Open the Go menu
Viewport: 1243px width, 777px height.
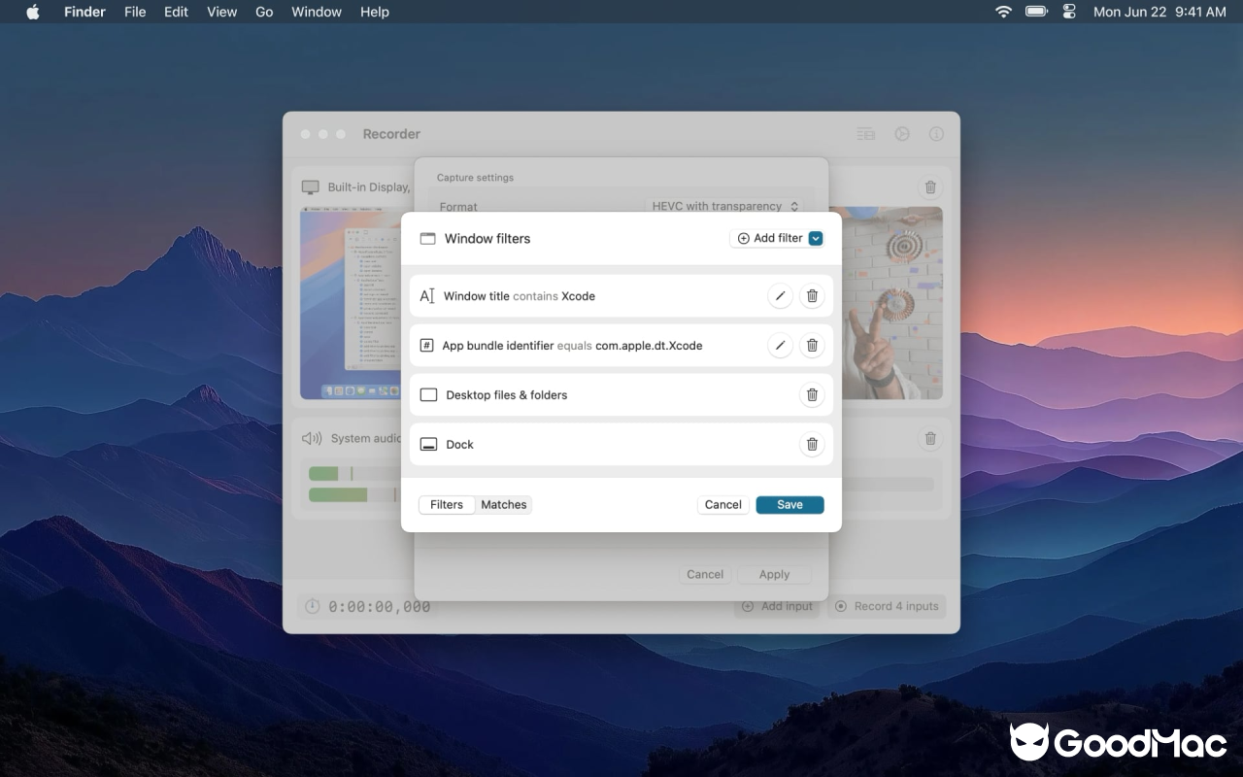coord(264,12)
